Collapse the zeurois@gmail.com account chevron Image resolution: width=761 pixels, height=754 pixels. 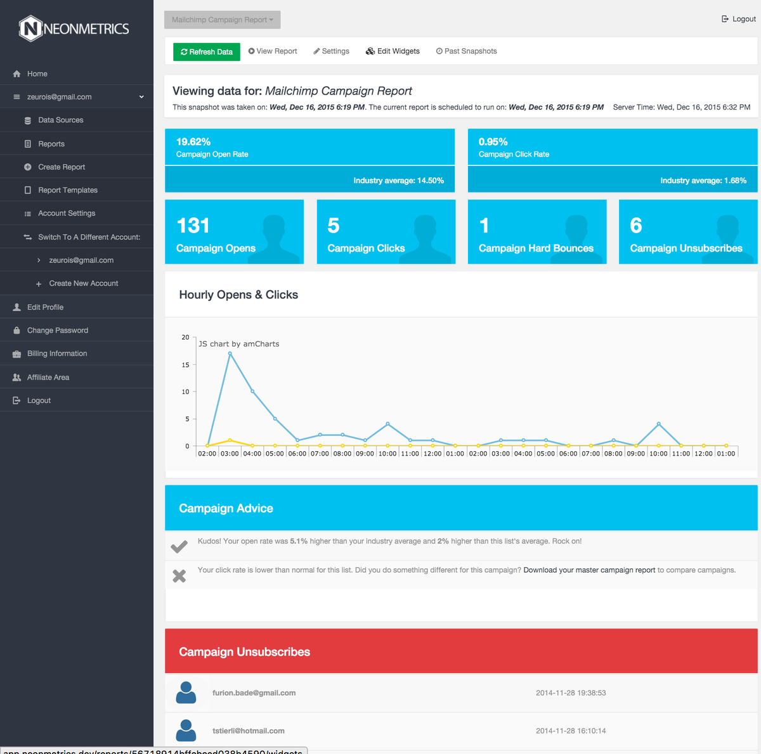141,97
